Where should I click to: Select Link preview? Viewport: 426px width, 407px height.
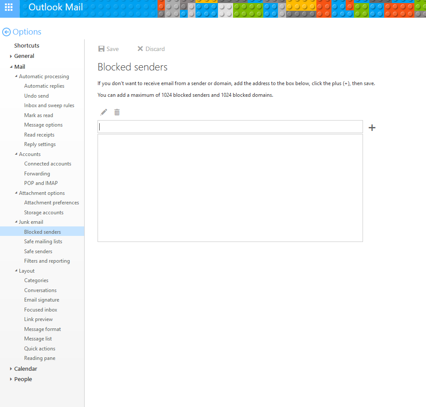[38, 319]
